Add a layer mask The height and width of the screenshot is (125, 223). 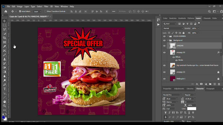pyautogui.click(x=201, y=84)
